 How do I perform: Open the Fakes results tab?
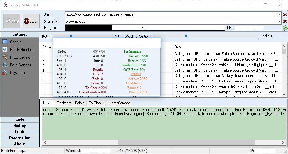[x=80, y=103]
